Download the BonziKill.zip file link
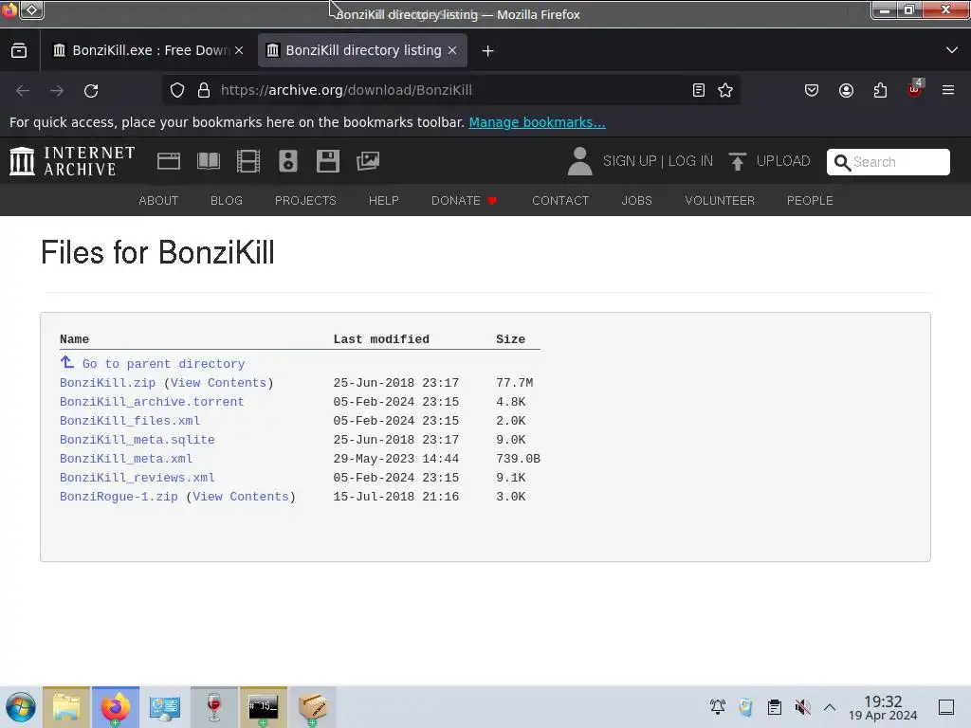971x728 pixels. point(107,383)
